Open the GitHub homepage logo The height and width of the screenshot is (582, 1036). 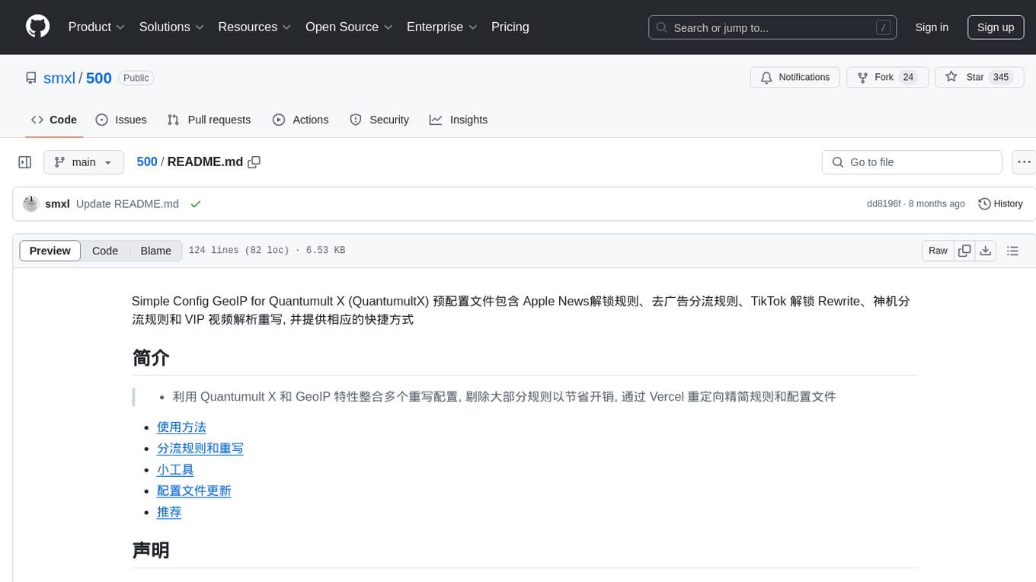37,27
